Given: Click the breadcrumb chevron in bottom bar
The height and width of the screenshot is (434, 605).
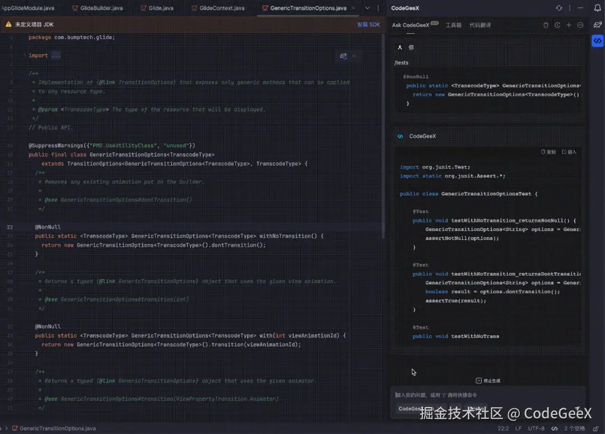Looking at the screenshot, I should pyautogui.click(x=7, y=428).
